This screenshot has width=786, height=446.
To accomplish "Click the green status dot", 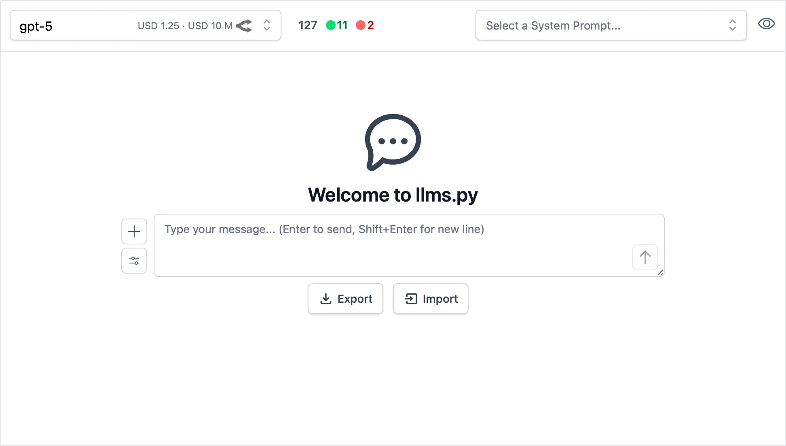I will [x=331, y=25].
